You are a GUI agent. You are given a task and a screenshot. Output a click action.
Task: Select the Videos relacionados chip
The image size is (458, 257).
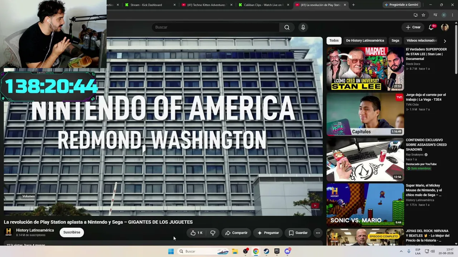(422, 41)
